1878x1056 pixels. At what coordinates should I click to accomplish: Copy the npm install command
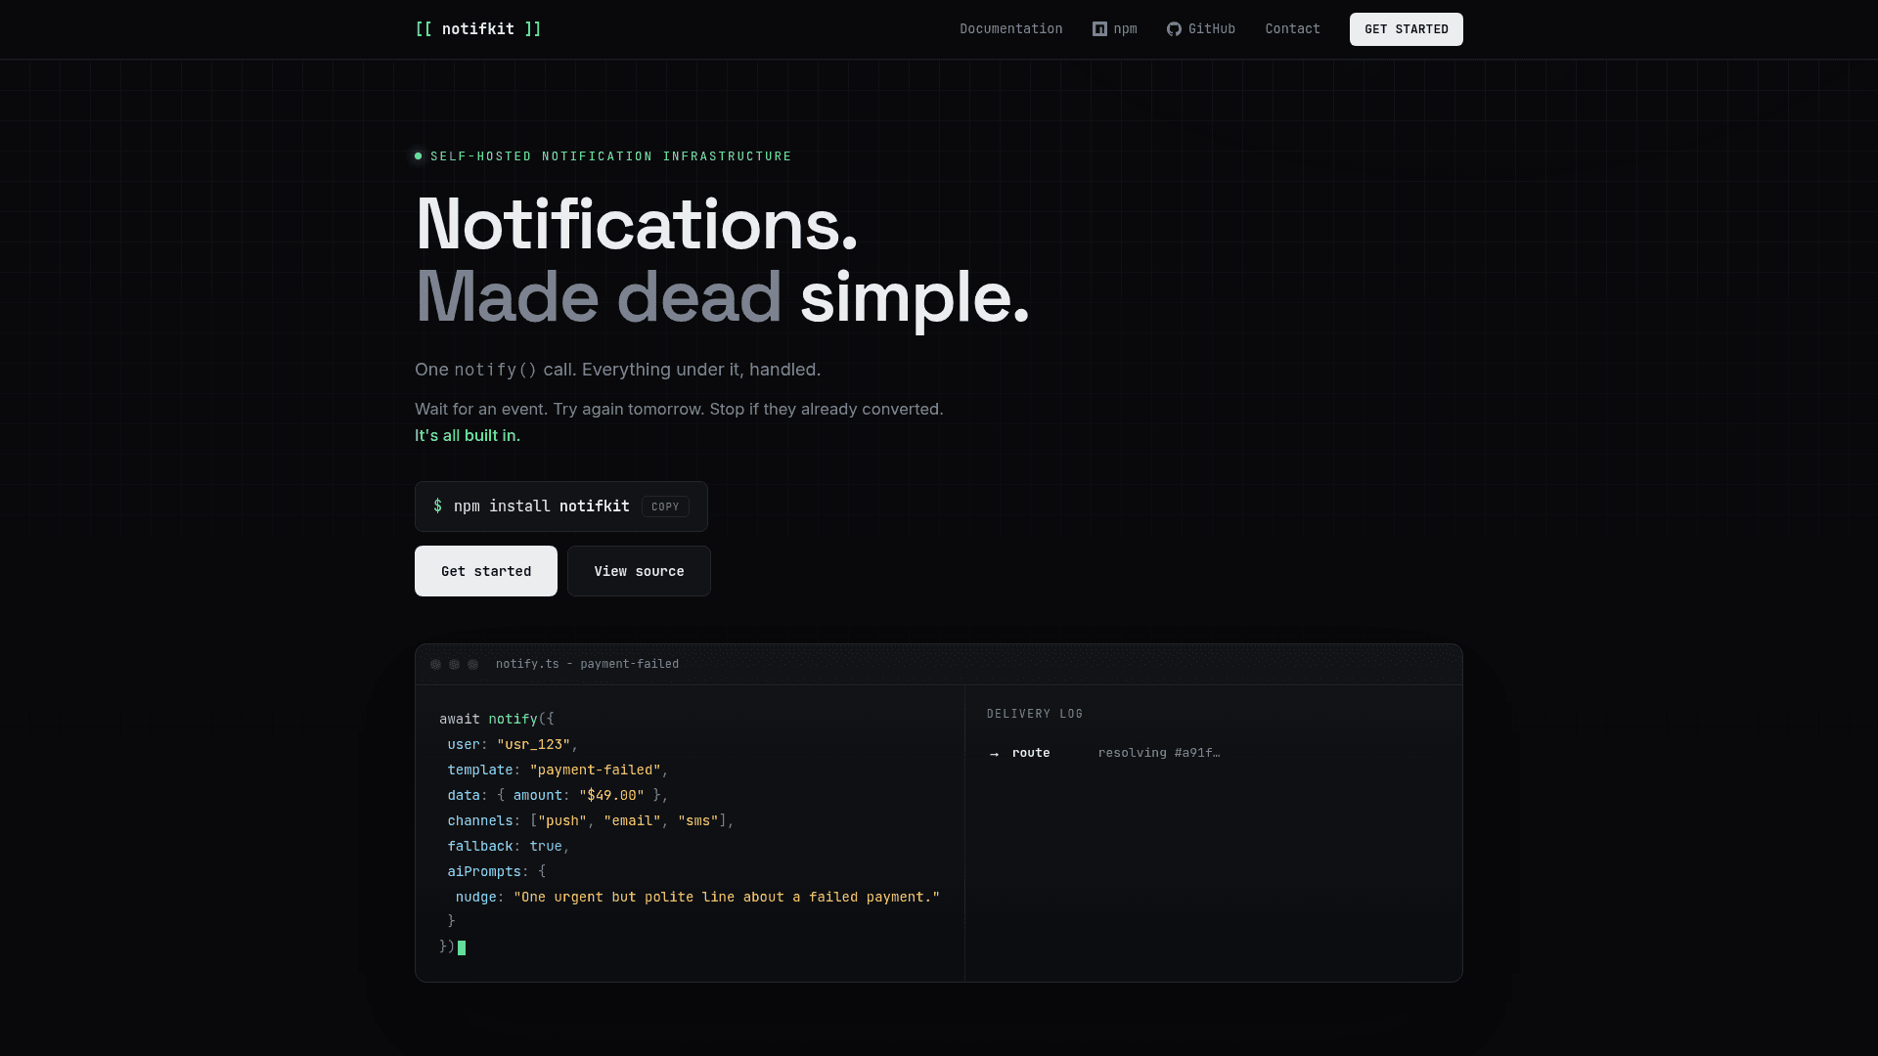[x=665, y=506]
